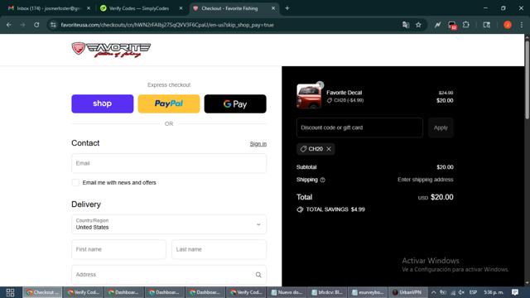
Task: Click the Favorite Fishing logo
Action: coord(111,50)
